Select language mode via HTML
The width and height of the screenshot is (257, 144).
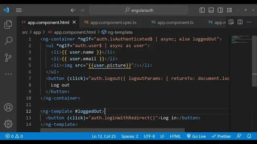tap(175, 136)
